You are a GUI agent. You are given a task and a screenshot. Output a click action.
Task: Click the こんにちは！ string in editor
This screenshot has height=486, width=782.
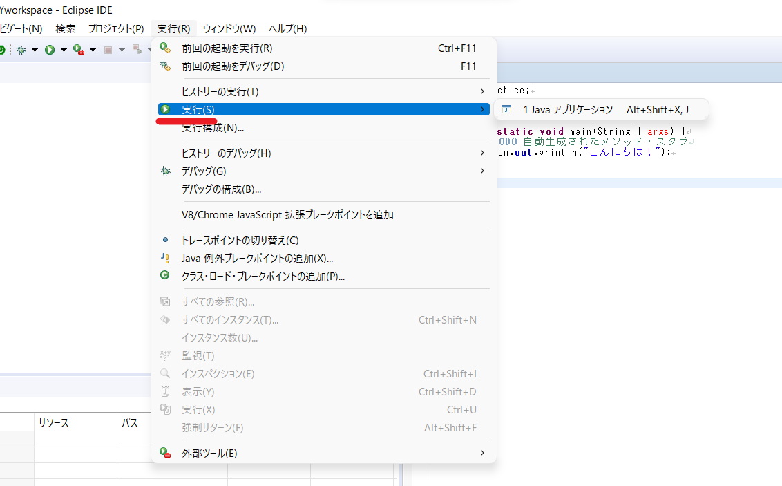621,151
